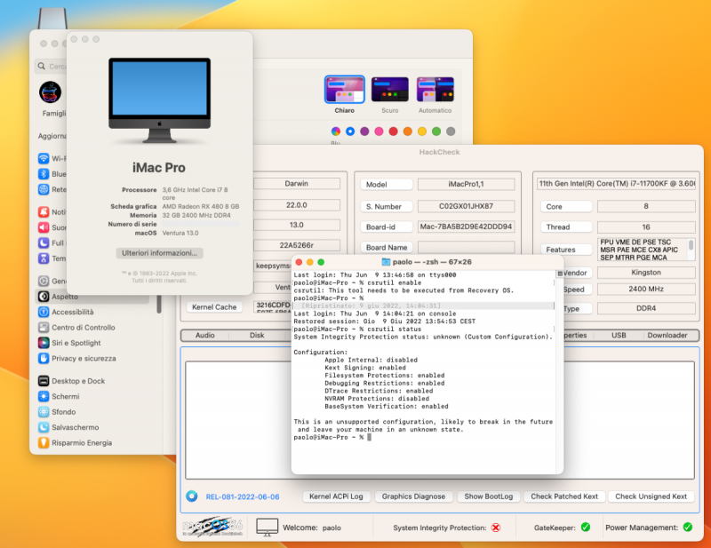Viewport: 711px width, 548px height.
Task: Open Risparmio Energia in sidebar
Action: [x=82, y=442]
